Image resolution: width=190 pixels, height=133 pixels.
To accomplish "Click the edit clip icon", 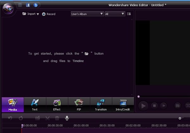I will 38,118.
